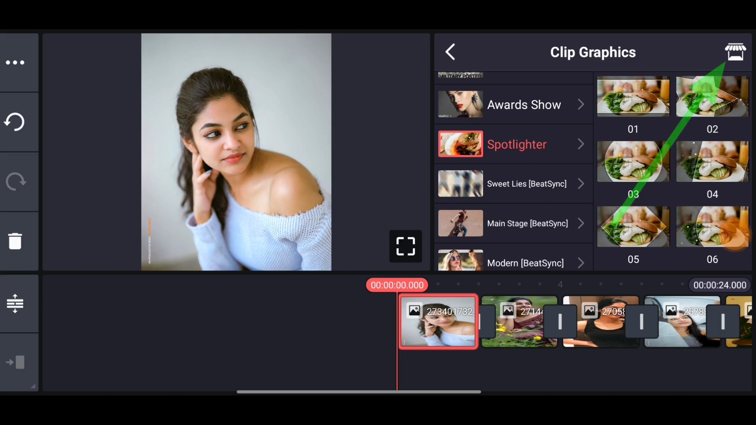756x425 pixels.
Task: Choose Spotlighter graphic style 01
Action: [633, 97]
